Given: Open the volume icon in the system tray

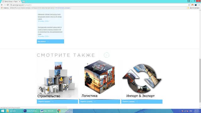Looking at the screenshot, I should point(187,111).
